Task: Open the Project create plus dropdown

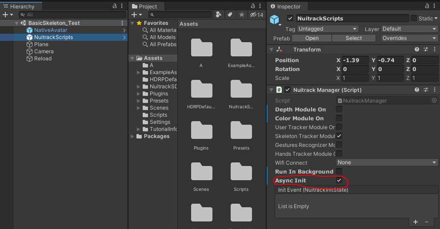Action: tap(137, 15)
